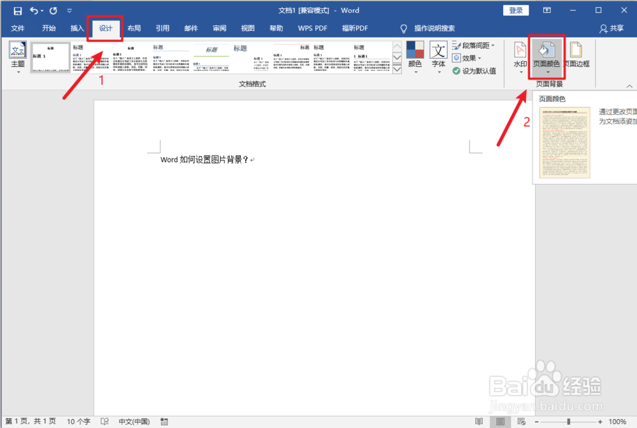Open the 水印 (Watermark) tool

click(520, 51)
